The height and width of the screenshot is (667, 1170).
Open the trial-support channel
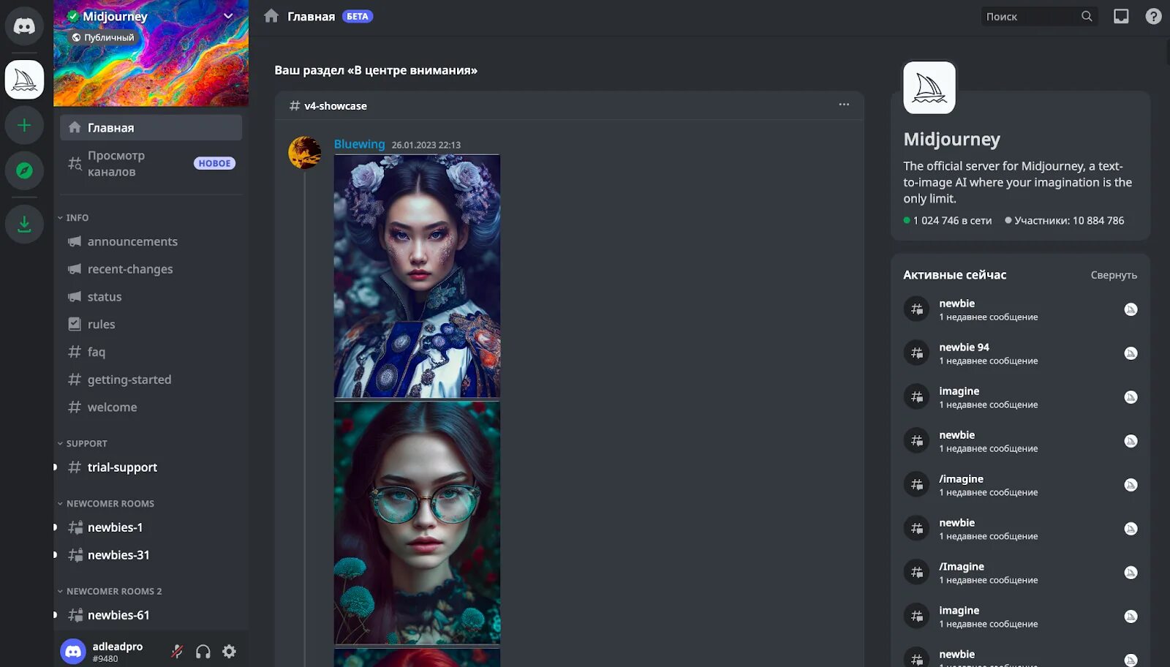pyautogui.click(x=151, y=467)
